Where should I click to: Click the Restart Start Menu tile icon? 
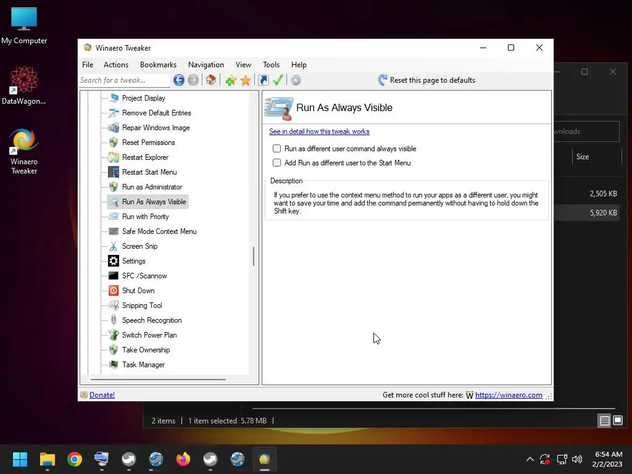pyautogui.click(x=114, y=172)
